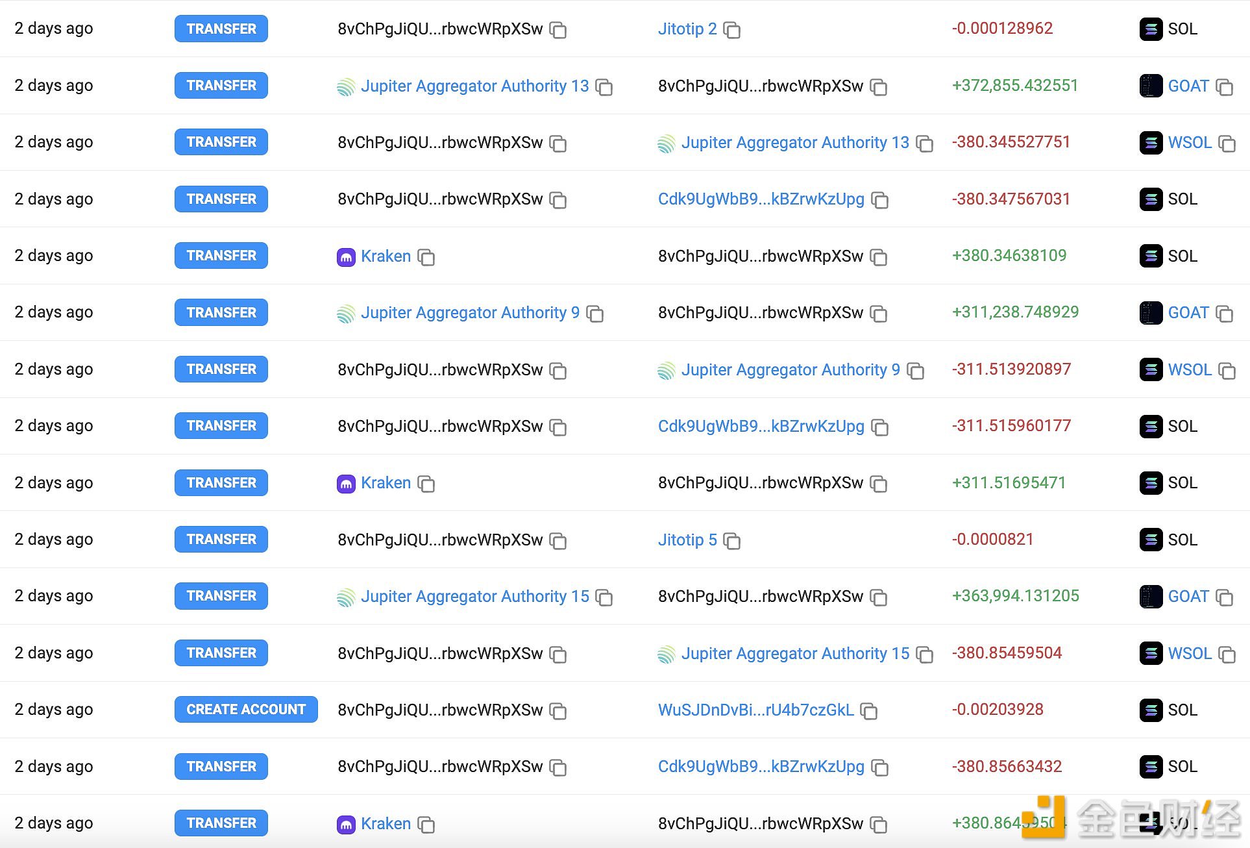Open Jupiter Aggregator Authority 9 sender link
1250x848 pixels.
[470, 312]
